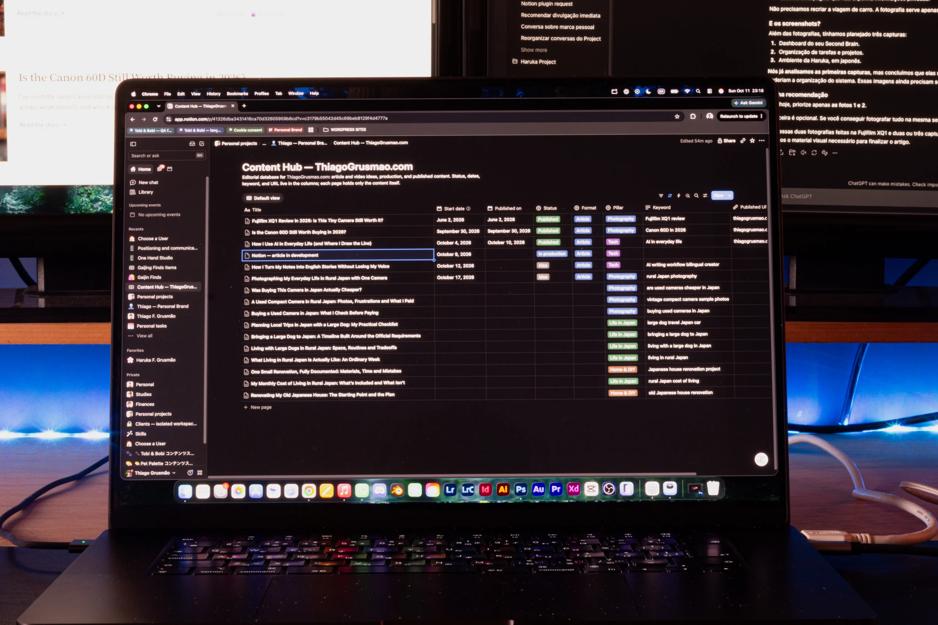Open Haruka Project in ChatGPT sidebar
Image resolution: width=938 pixels, height=625 pixels.
(534, 62)
